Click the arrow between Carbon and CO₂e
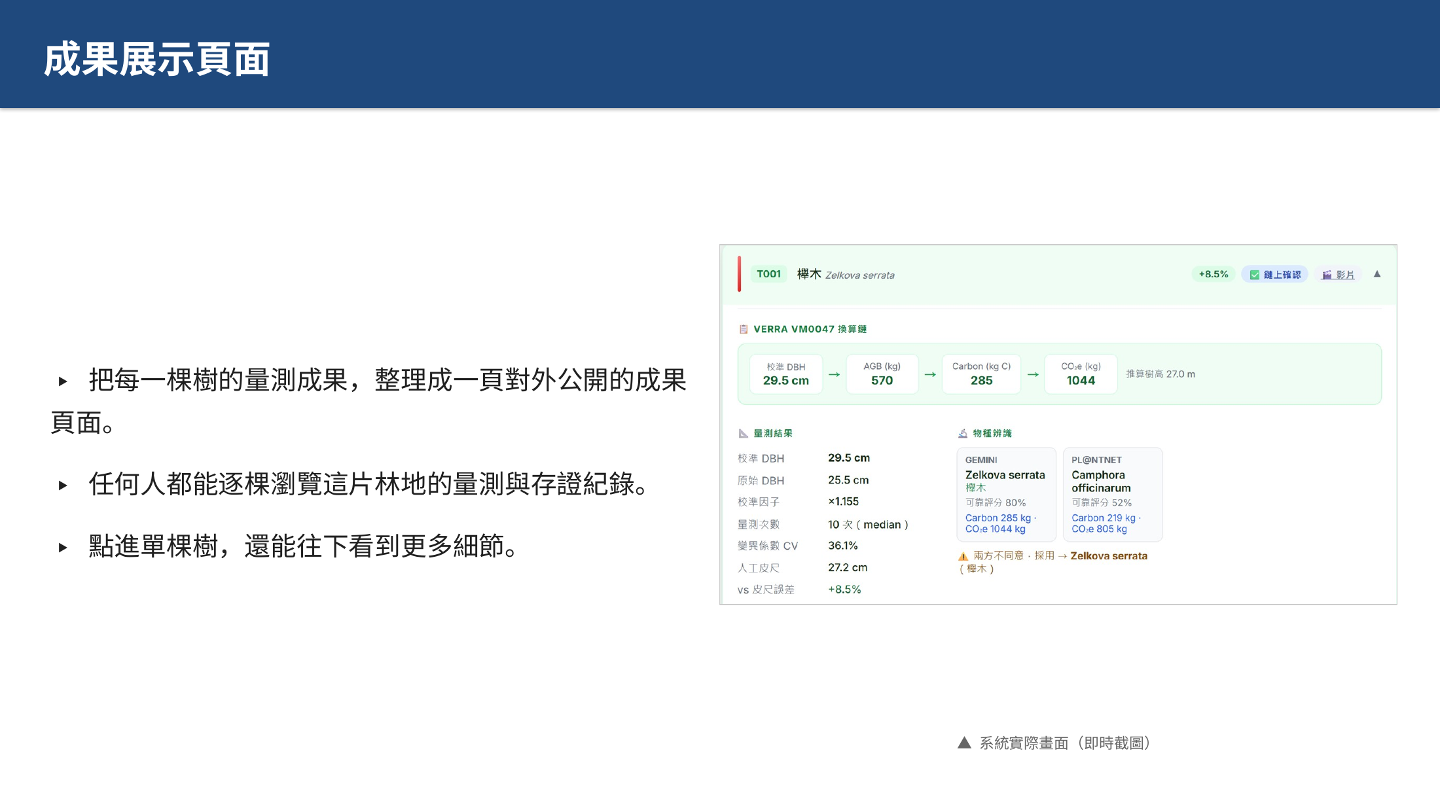 coord(1033,375)
